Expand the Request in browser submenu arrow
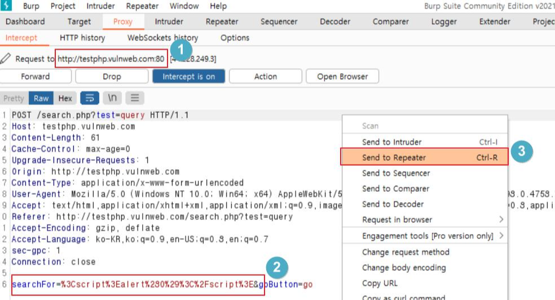 tap(501, 220)
